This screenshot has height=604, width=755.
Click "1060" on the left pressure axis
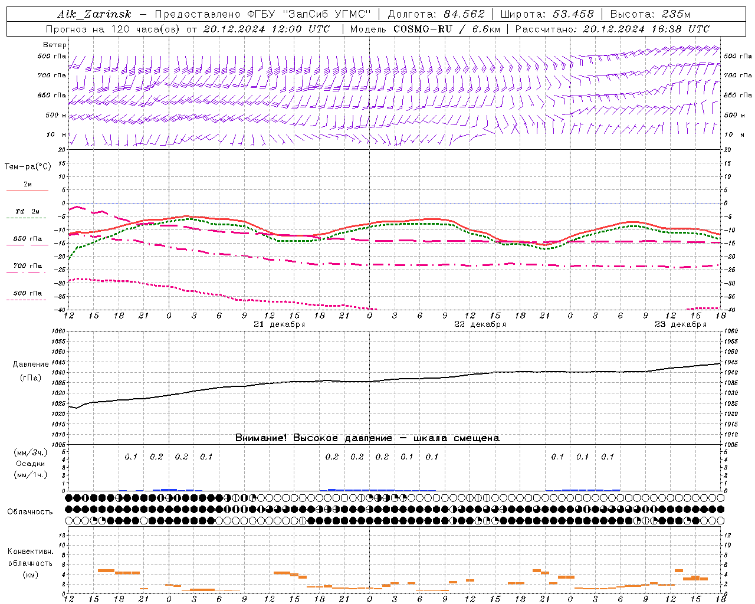coord(58,331)
